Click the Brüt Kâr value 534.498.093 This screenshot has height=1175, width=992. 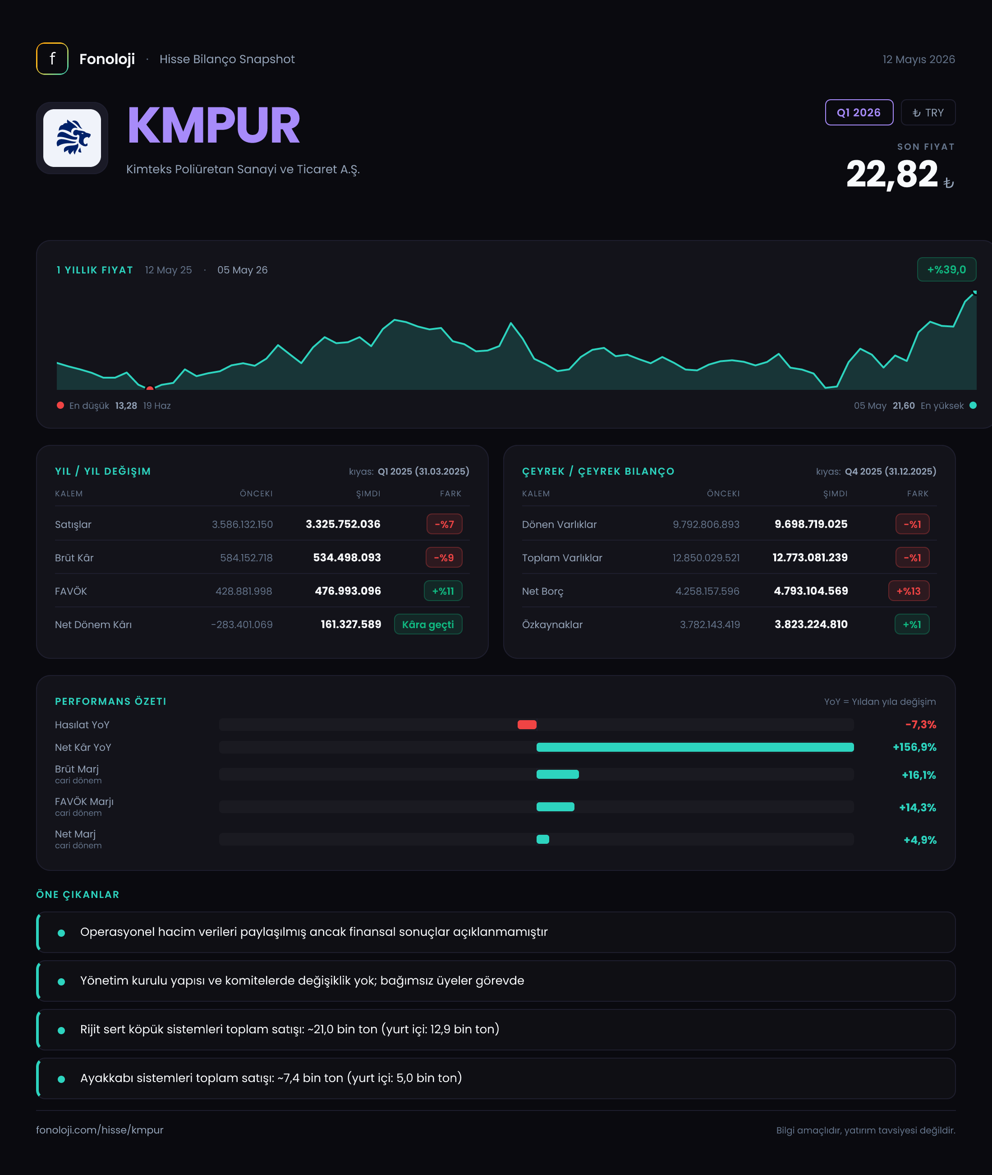pos(347,557)
